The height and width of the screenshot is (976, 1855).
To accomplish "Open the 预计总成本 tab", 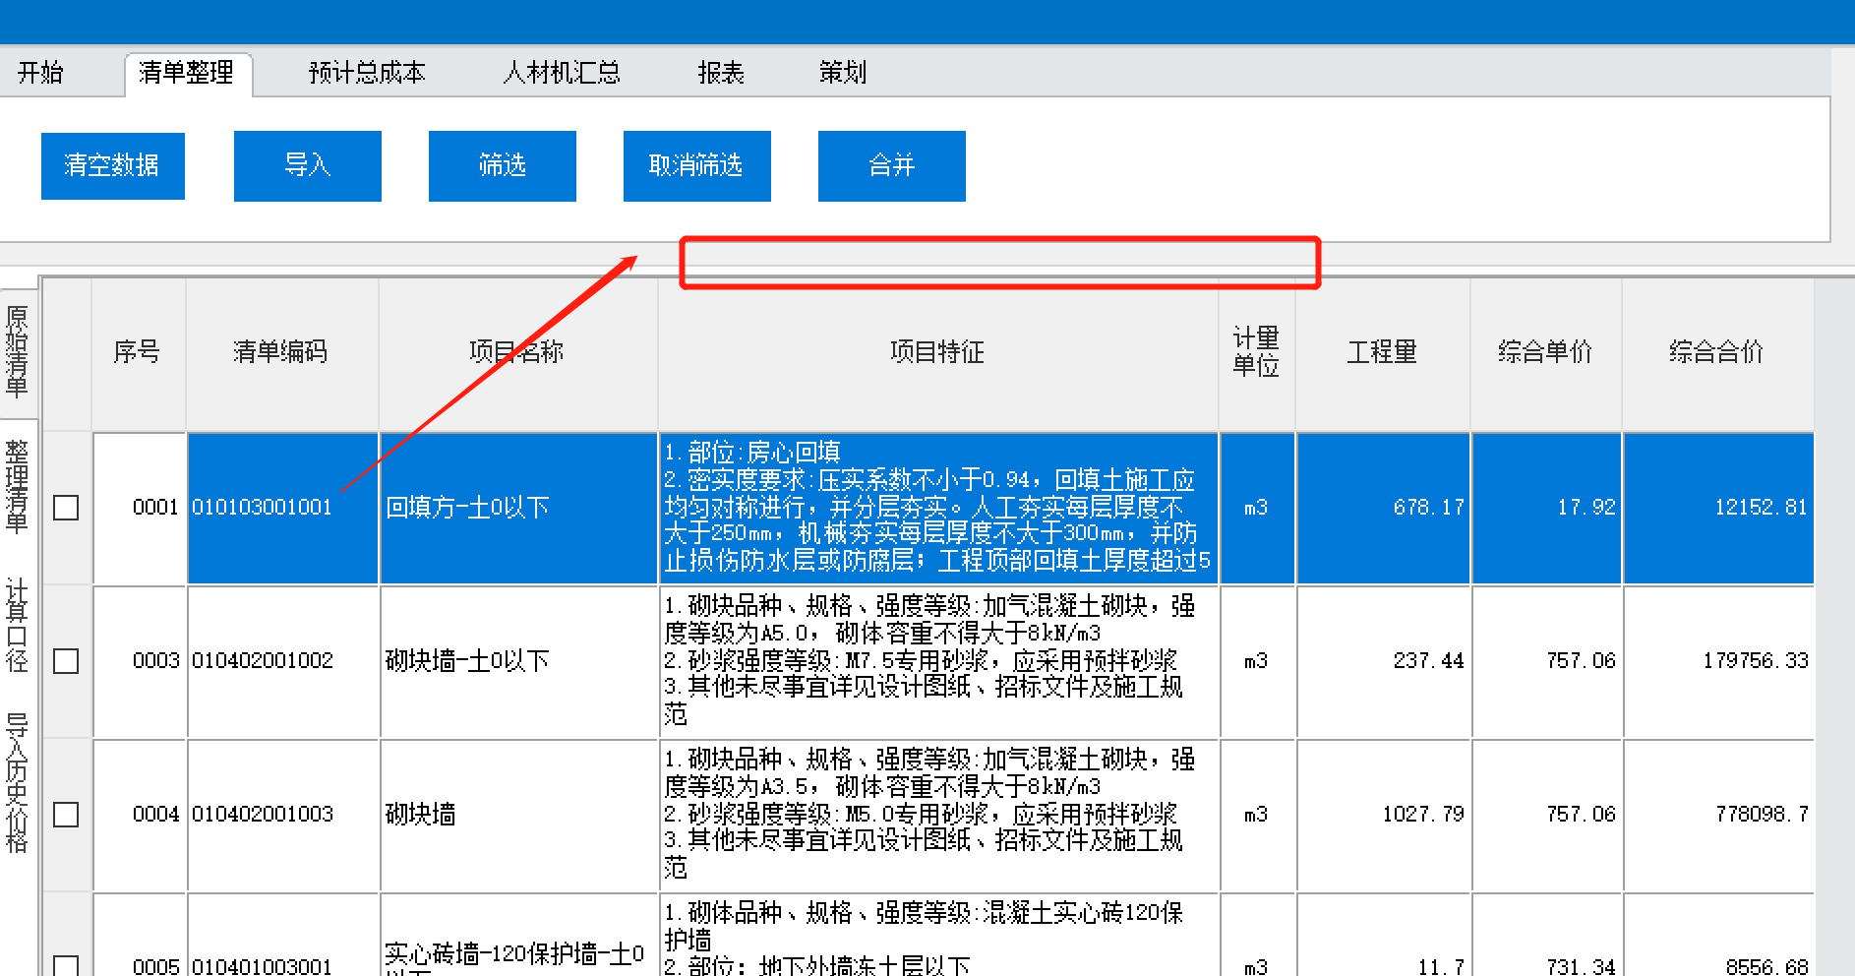I will point(366,73).
